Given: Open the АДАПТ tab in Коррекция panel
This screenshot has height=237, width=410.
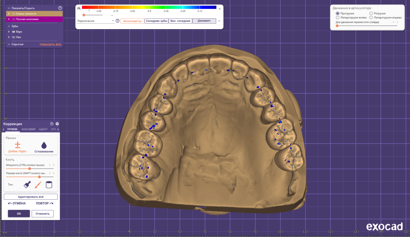Looking at the screenshot, I should tap(43, 129).
